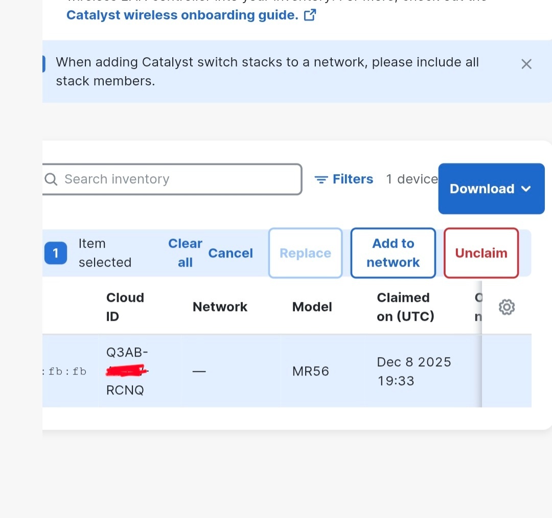Open Filters using the funnel icon
Viewport: 552px width, 518px height.
(321, 179)
